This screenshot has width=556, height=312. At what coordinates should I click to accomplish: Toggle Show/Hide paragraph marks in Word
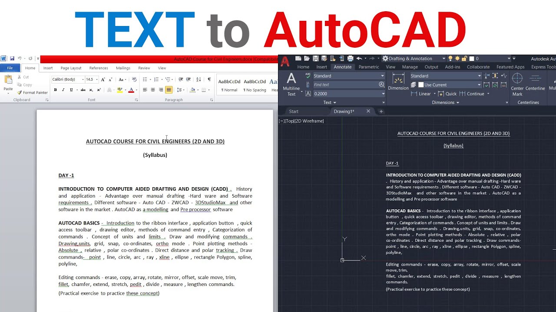pos(209,79)
